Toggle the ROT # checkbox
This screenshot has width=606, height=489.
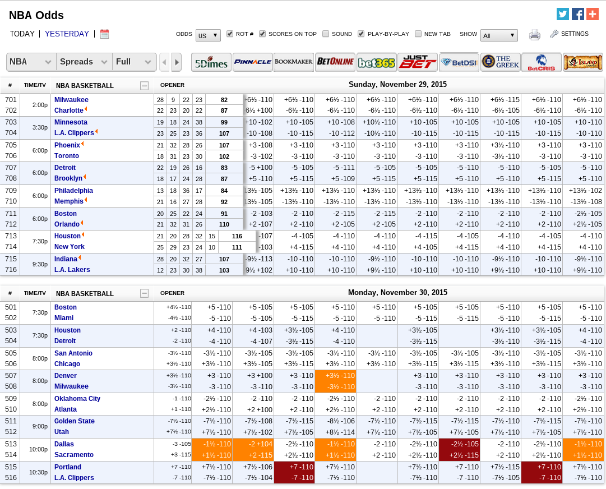(x=230, y=34)
